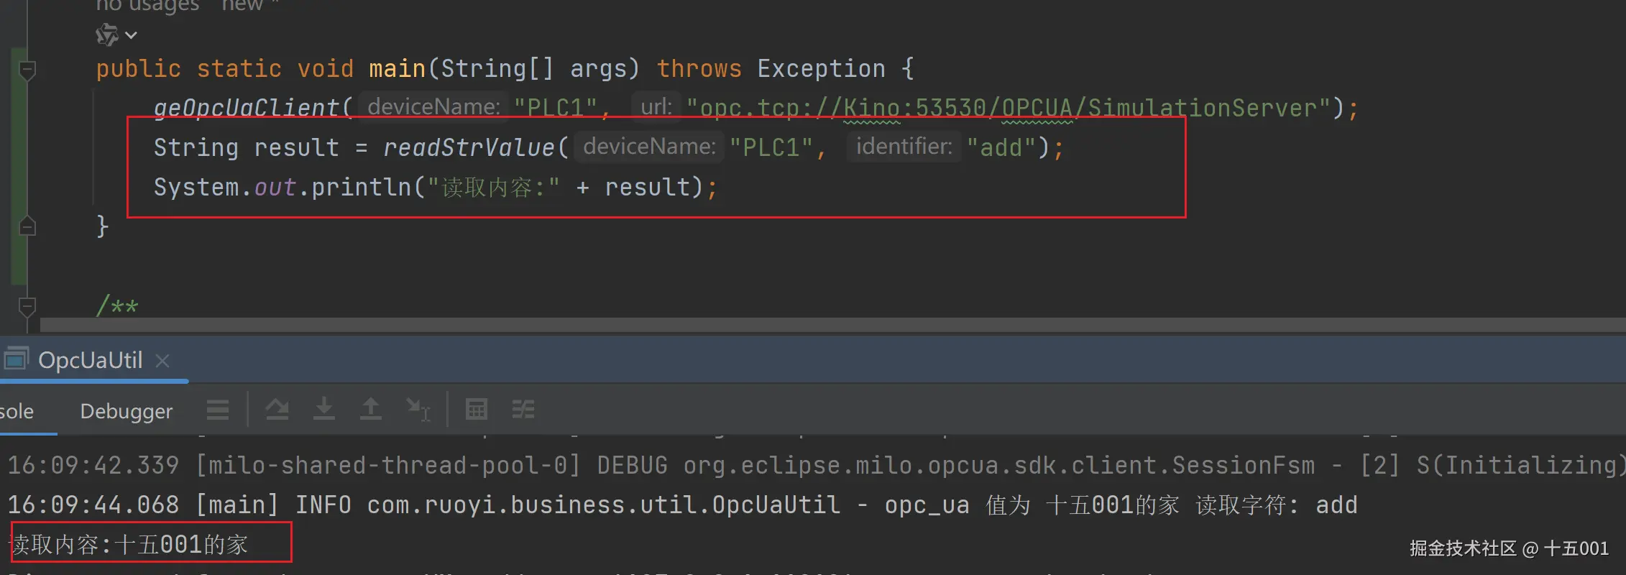Switch to the Debugger tab

pyautogui.click(x=127, y=411)
